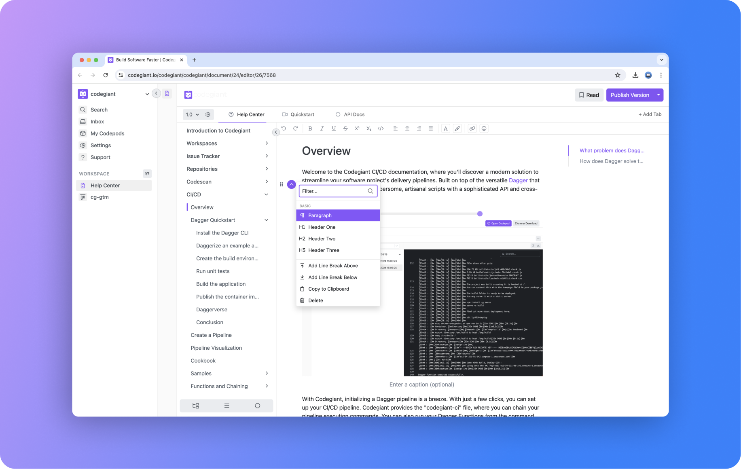The height and width of the screenshot is (469, 741).
Task: Open the highlighter tool
Action: coord(457,129)
